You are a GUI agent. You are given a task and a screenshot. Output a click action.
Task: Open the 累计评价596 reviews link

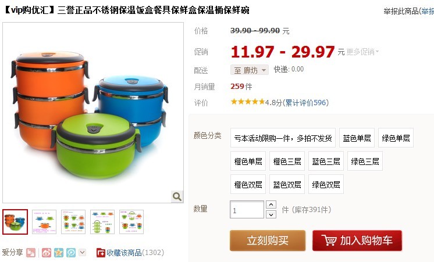click(305, 103)
